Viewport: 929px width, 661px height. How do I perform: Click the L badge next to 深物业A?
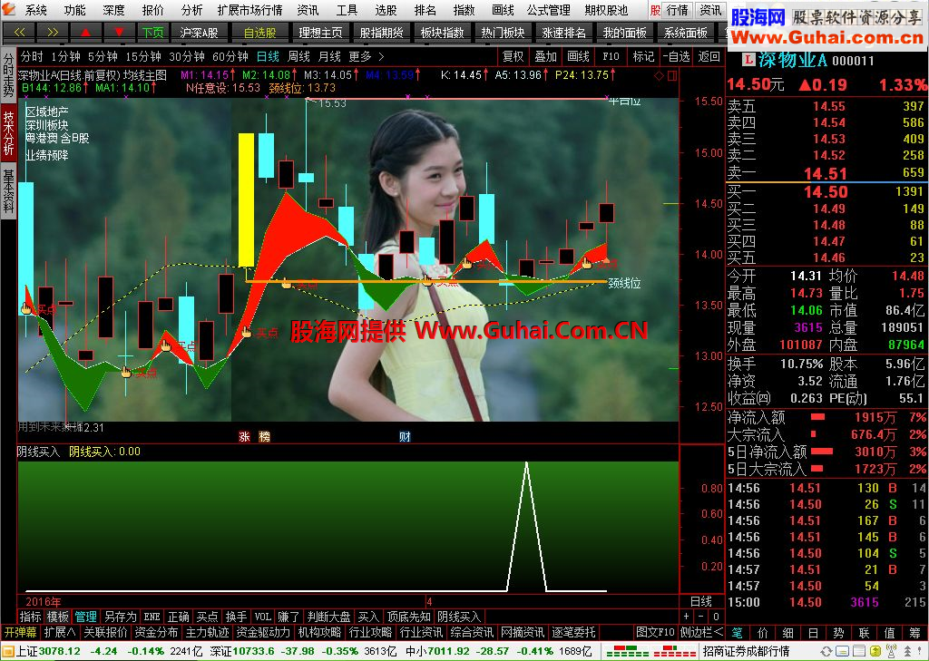pos(748,60)
